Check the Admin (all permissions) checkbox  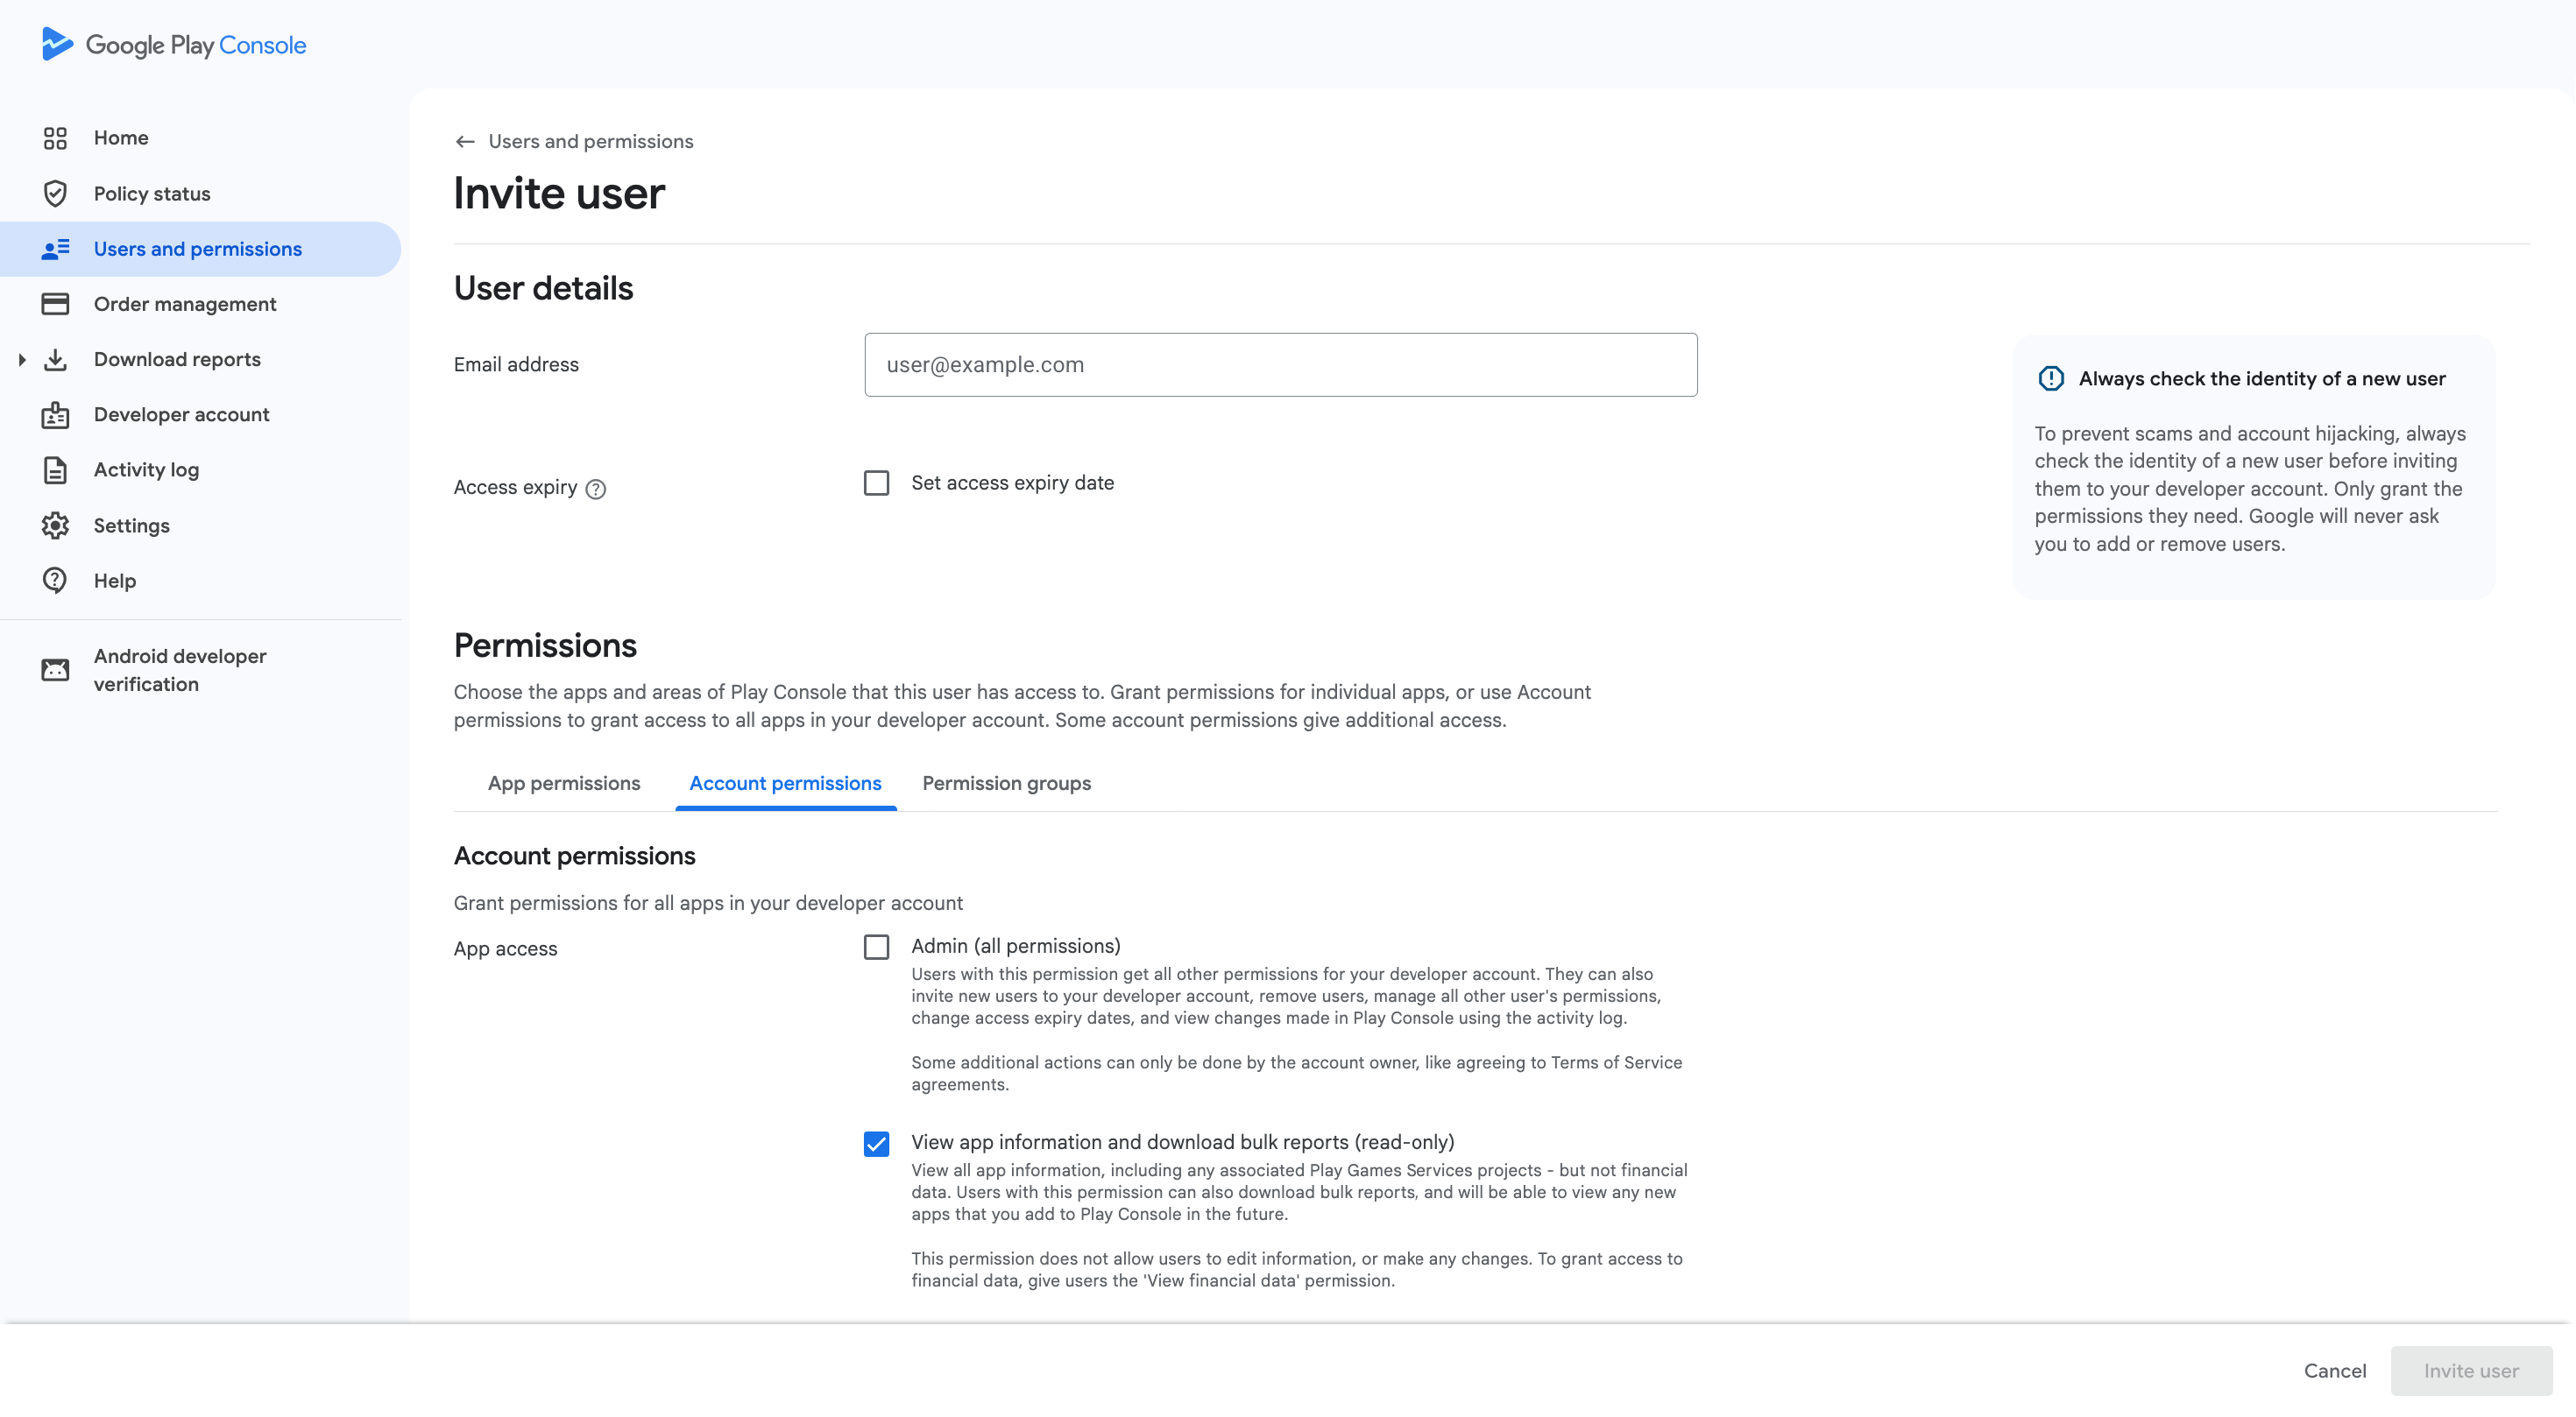coord(876,947)
